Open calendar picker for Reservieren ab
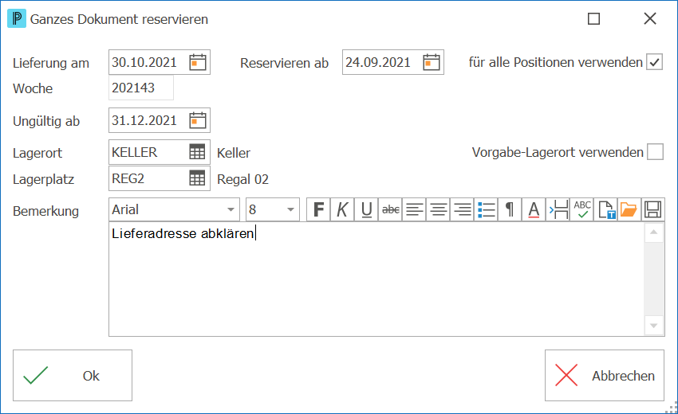Screen dimensions: 678x414 (431, 62)
